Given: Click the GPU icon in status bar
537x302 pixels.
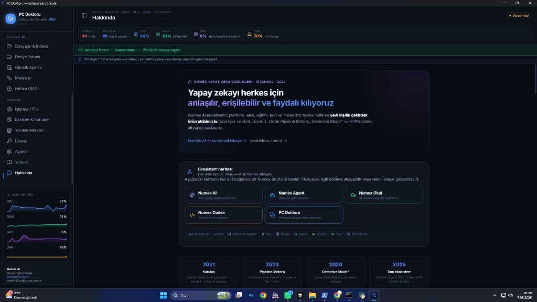Looking at the screenshot, I should tap(196, 34).
